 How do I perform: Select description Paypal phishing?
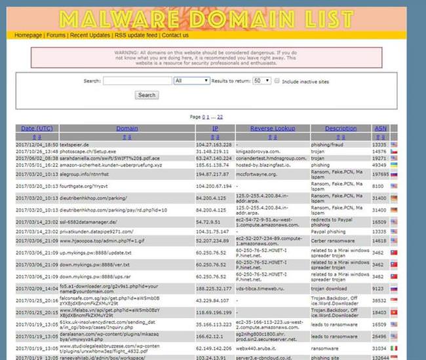[328, 232]
